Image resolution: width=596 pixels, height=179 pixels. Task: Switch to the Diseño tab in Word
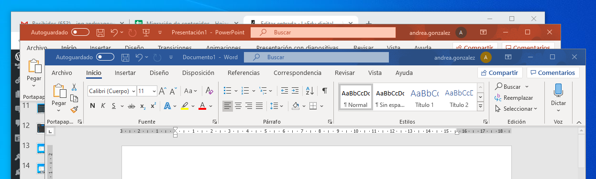click(x=159, y=73)
